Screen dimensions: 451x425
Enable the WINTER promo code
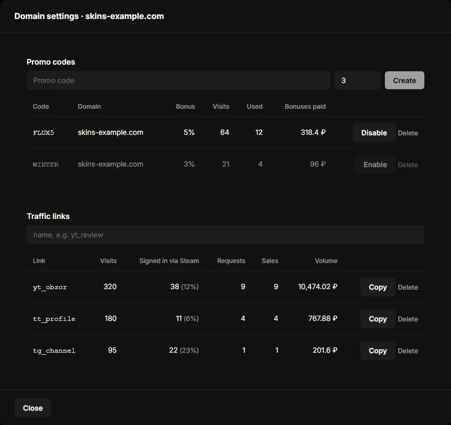point(375,165)
